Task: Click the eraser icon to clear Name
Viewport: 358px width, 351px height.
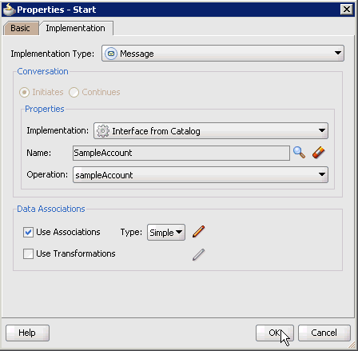Action: click(x=319, y=153)
